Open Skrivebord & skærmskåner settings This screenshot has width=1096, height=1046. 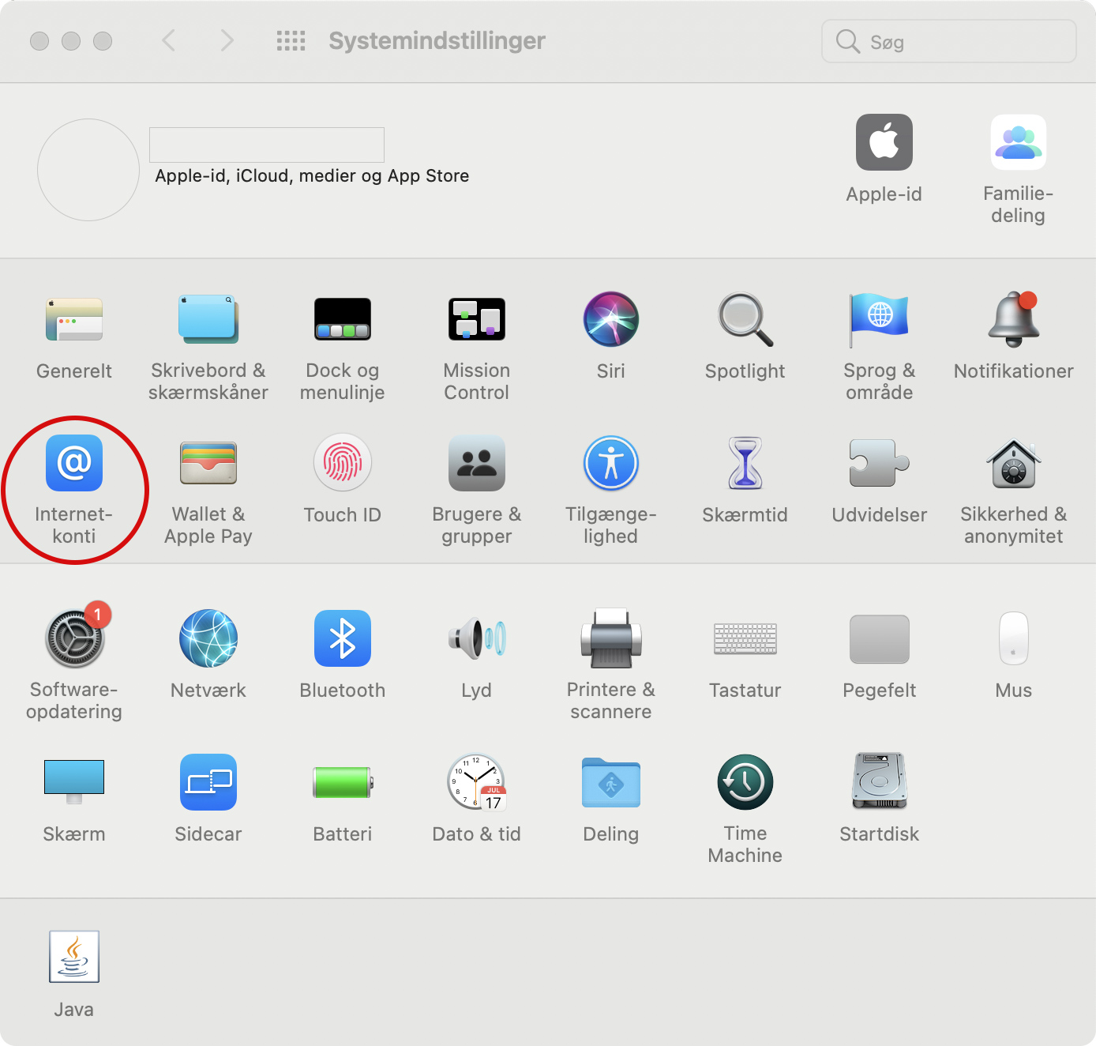pos(208,320)
